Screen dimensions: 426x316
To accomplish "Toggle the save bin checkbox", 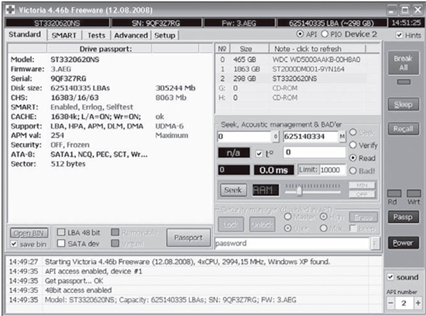I will (16, 244).
